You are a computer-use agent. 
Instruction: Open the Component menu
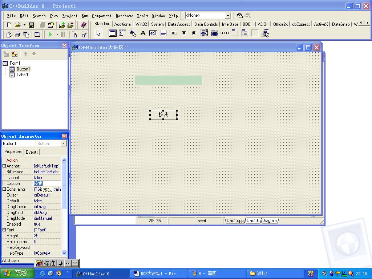[x=102, y=16]
